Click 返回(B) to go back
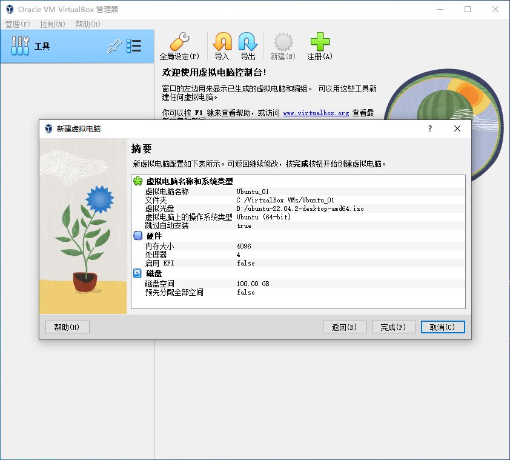The width and height of the screenshot is (510, 460). coord(345,327)
